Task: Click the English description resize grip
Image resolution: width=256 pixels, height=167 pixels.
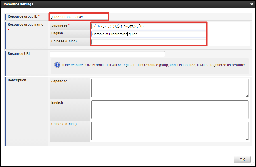Action: click(x=247, y=117)
